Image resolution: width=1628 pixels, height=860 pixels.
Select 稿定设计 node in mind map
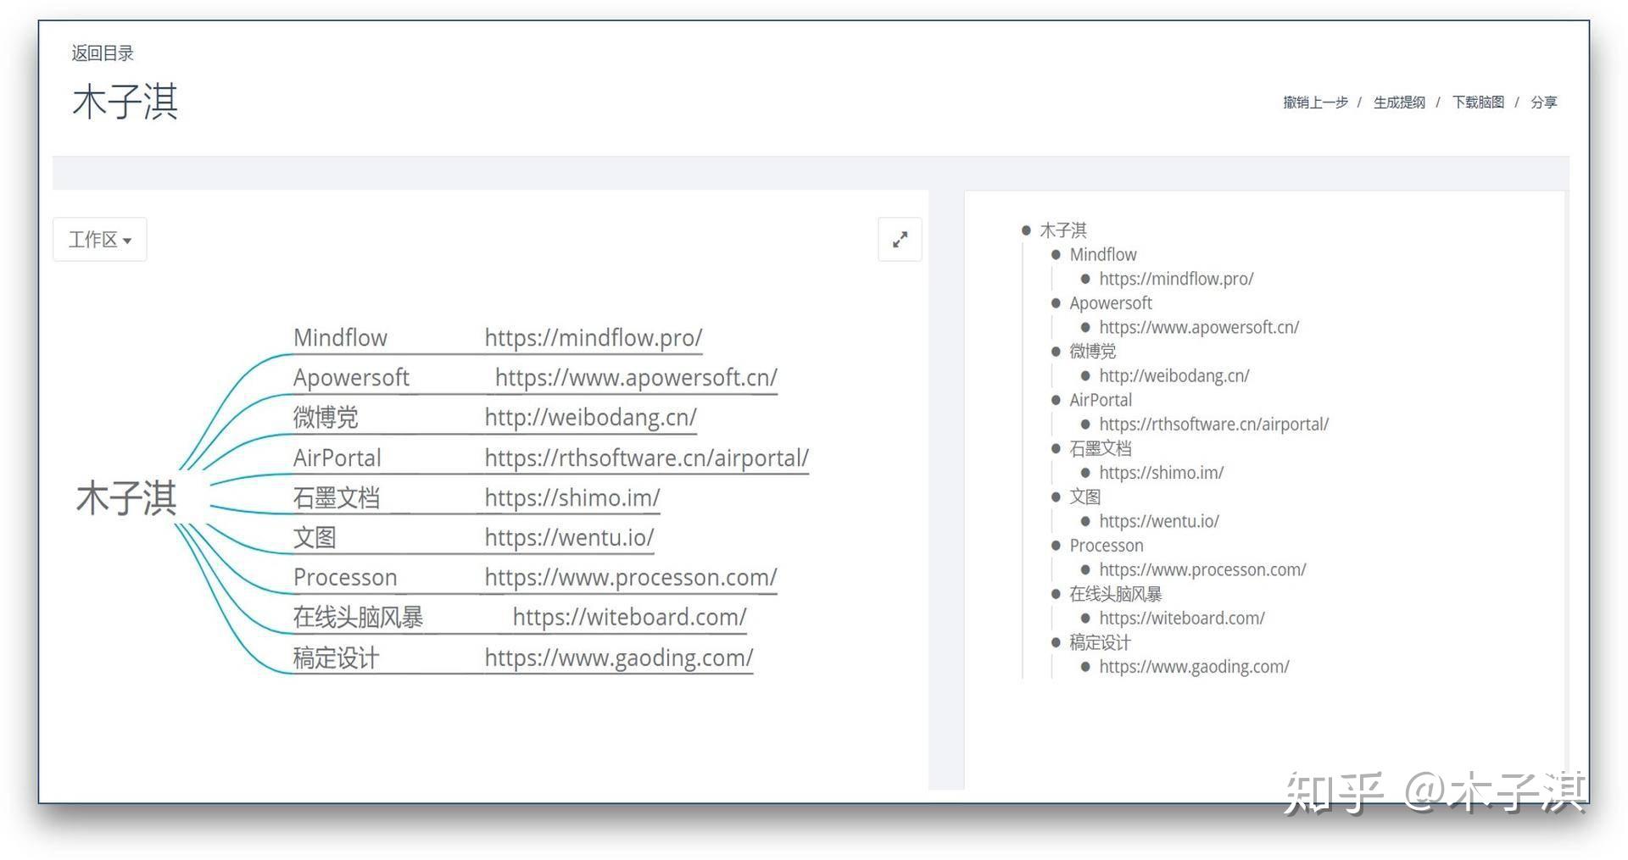pos(336,658)
